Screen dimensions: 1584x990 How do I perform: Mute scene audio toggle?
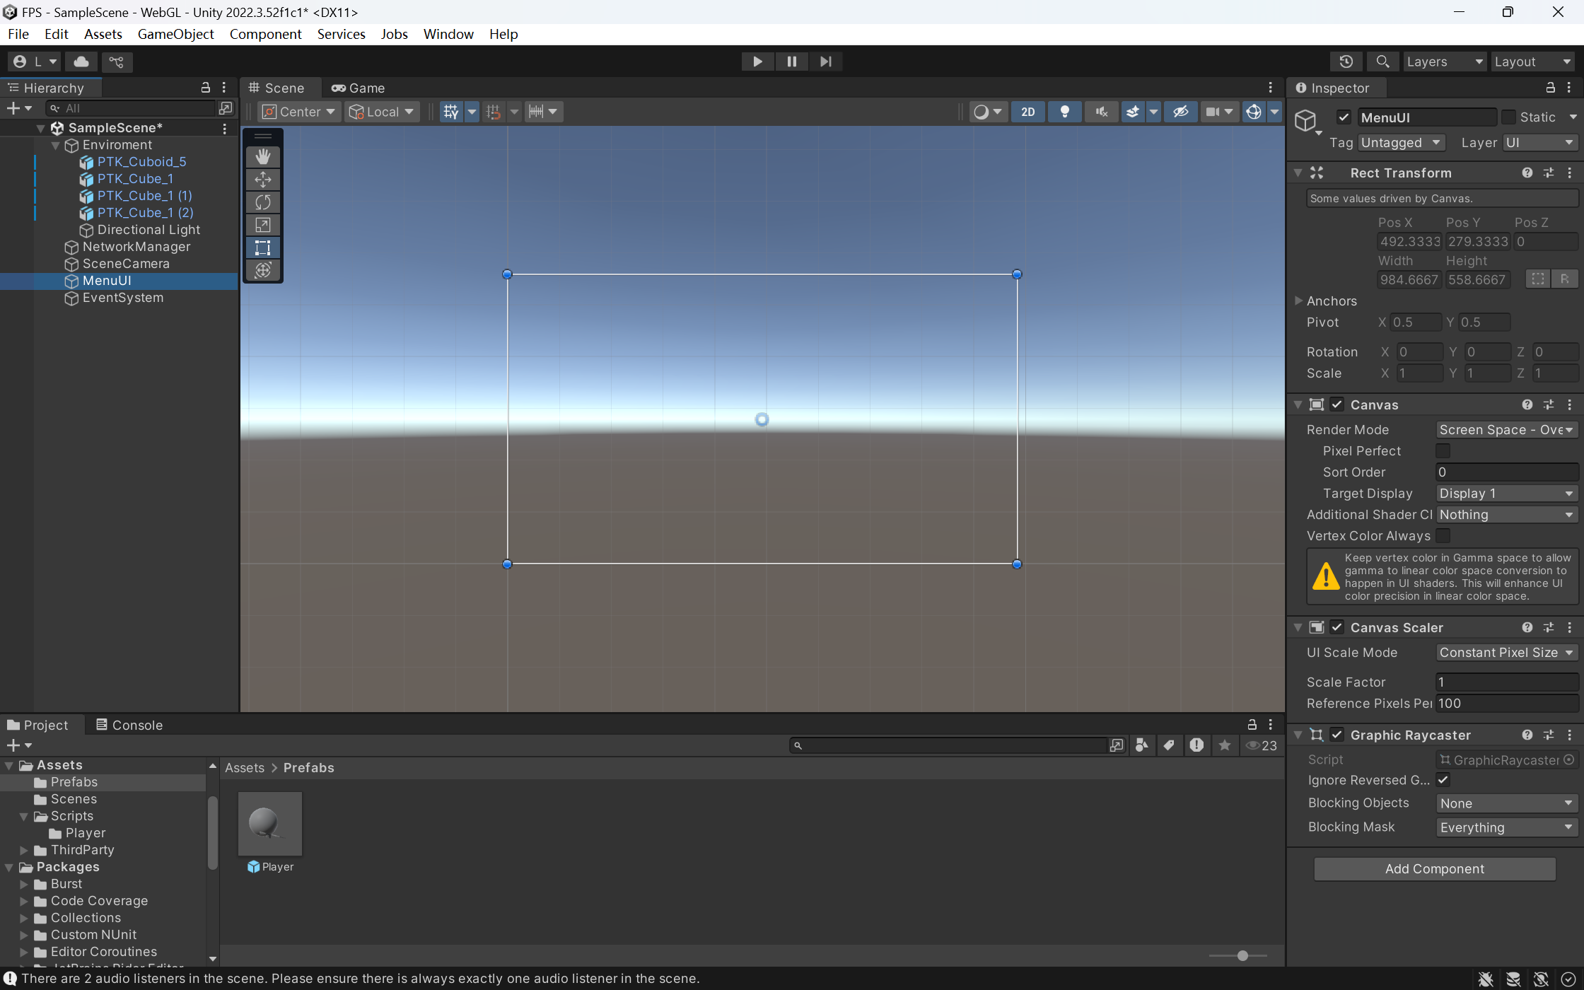click(1101, 112)
